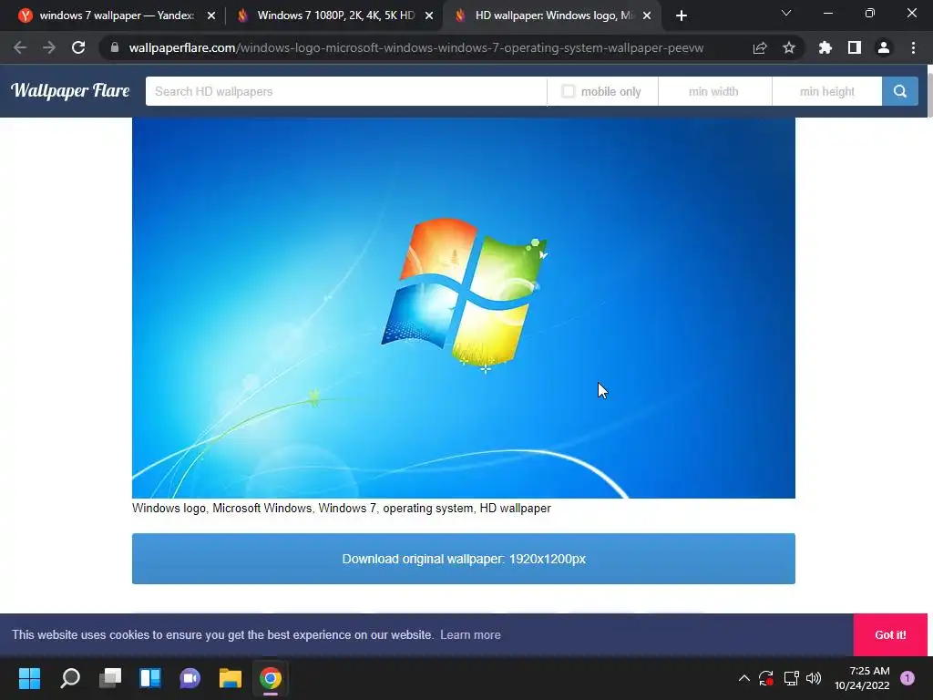Image resolution: width=933 pixels, height=700 pixels.
Task: Click the min height input
Action: click(827, 91)
